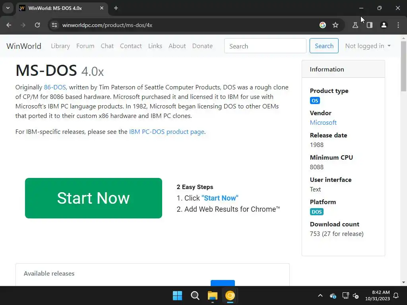Screen dimensions: 407x305
Task: Reload the WinWorld page
Action: (37, 25)
